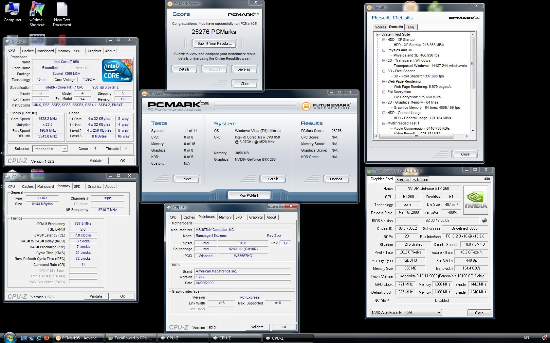Collapse the HDD - XP Startup node
This screenshot has width=550, height=343.
point(384,40)
